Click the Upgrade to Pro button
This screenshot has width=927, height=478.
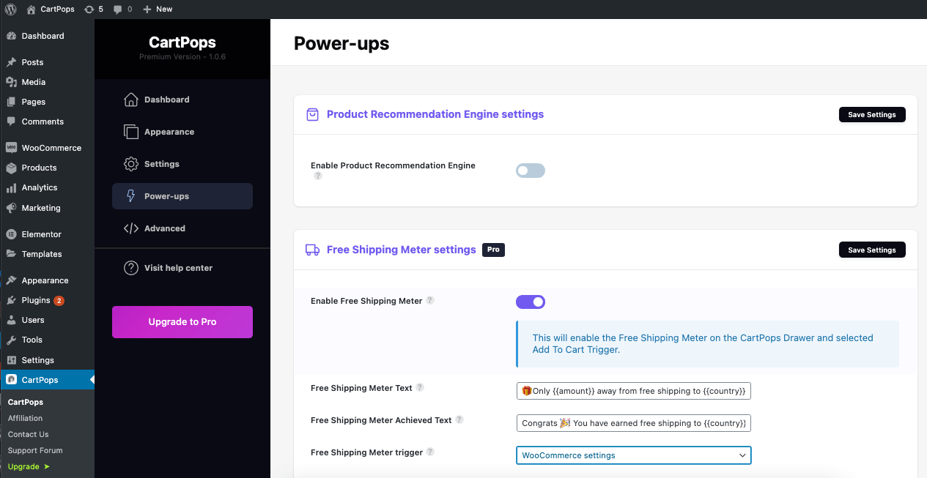click(x=182, y=321)
